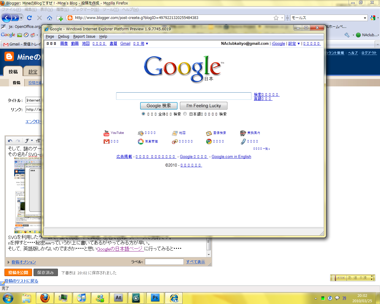The width and height of the screenshot is (380, 304).
Task: Click the Google search input field
Action: coord(184,96)
